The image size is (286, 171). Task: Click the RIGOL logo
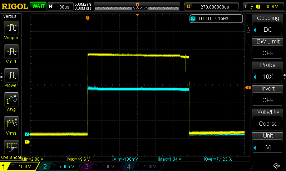[x=15, y=6]
